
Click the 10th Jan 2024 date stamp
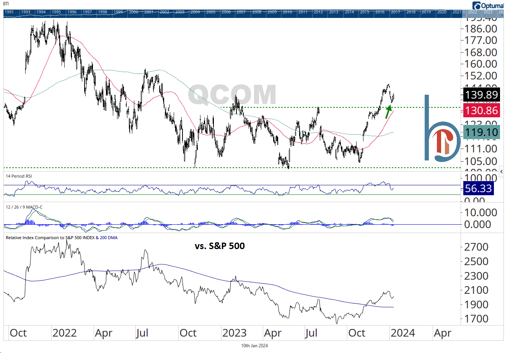(254, 346)
